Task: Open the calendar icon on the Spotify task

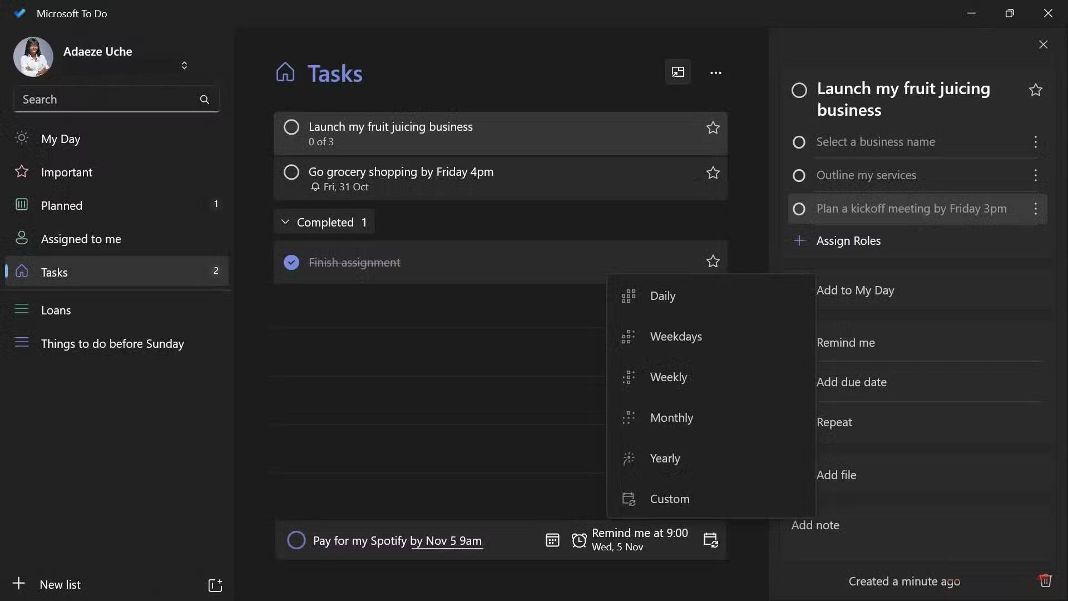Action: point(552,540)
